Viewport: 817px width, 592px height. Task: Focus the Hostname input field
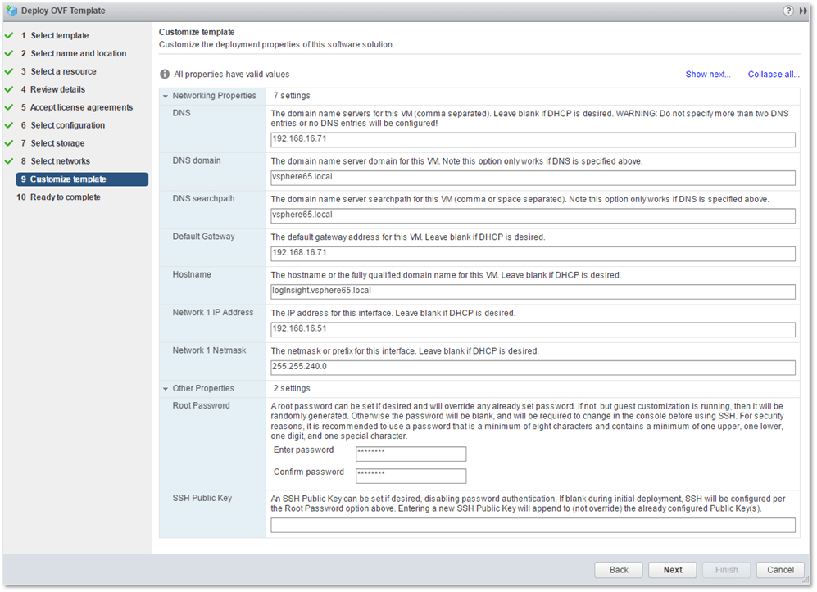click(x=533, y=291)
